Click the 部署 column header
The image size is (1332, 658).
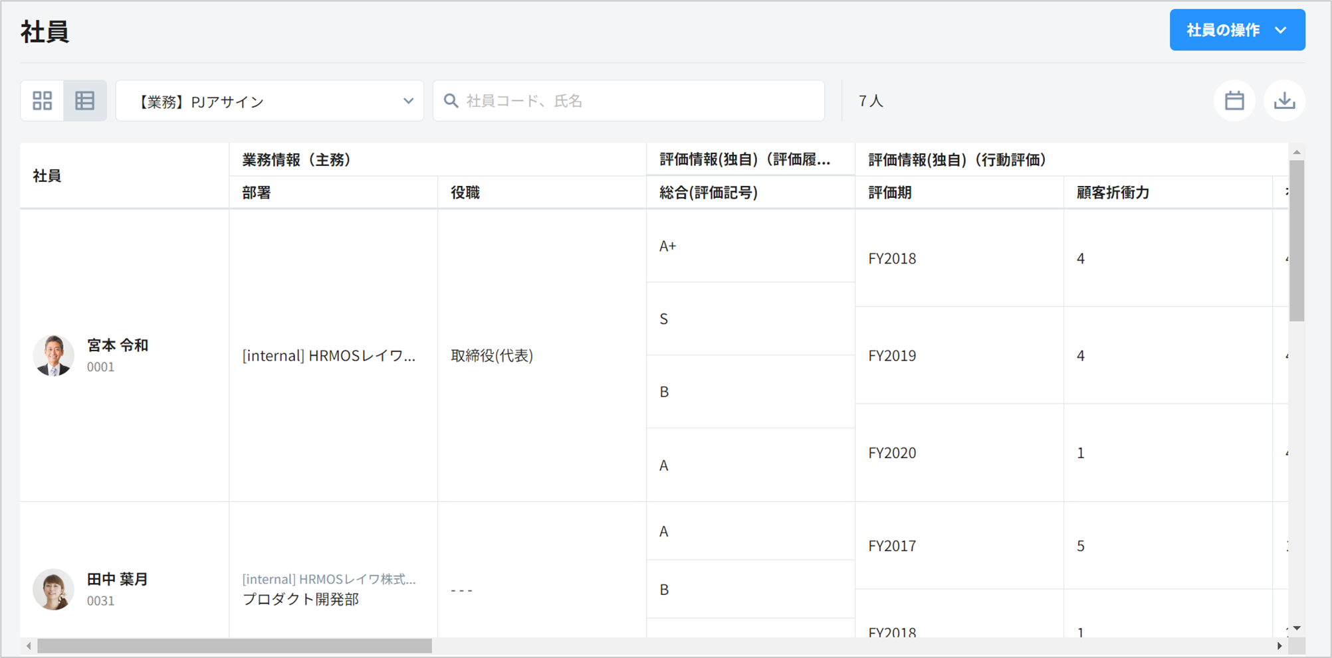[257, 193]
